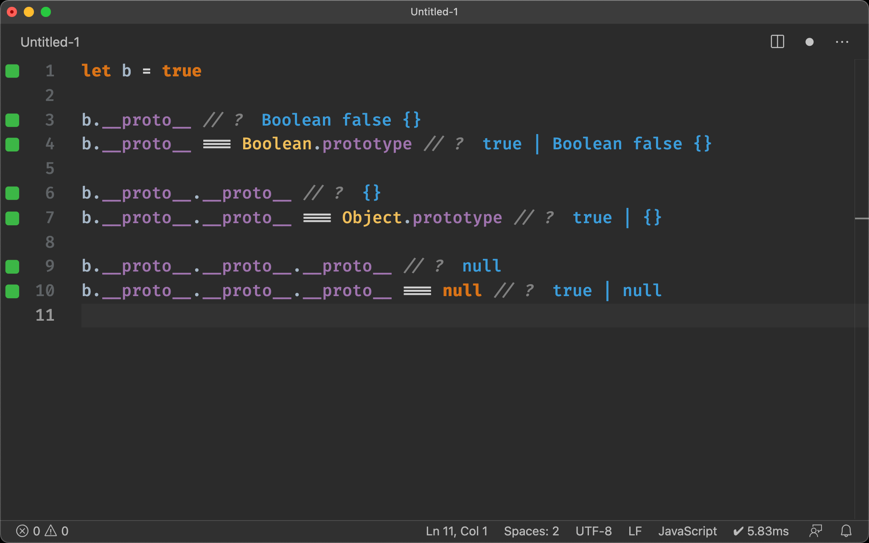This screenshot has width=869, height=543.
Task: Click the window title Untitled-1
Action: click(434, 12)
